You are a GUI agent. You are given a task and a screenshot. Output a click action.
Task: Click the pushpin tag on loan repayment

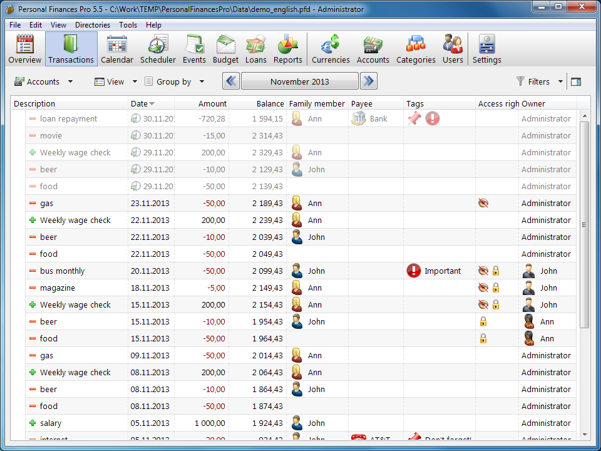pos(414,118)
